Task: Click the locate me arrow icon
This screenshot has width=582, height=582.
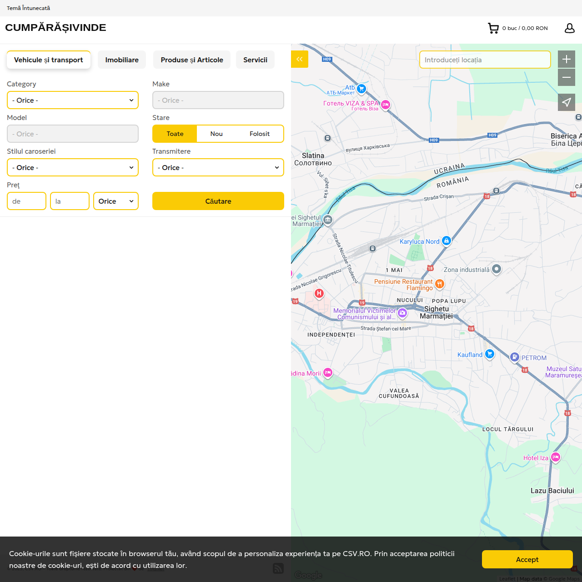Action: [x=566, y=102]
